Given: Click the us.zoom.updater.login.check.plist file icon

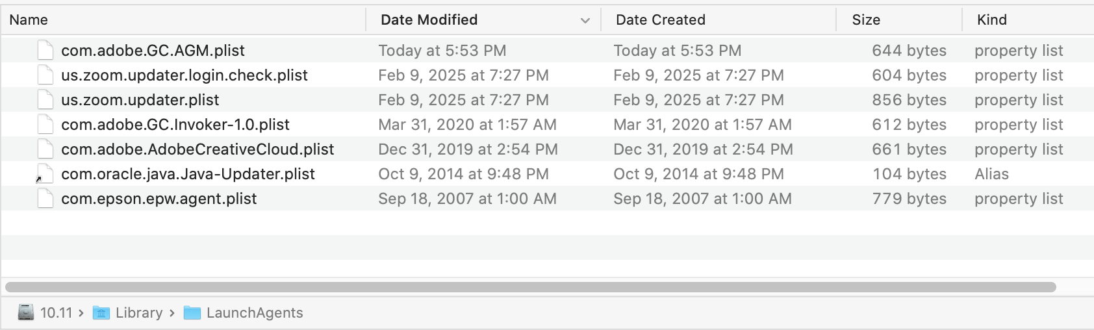Looking at the screenshot, I should [45, 75].
